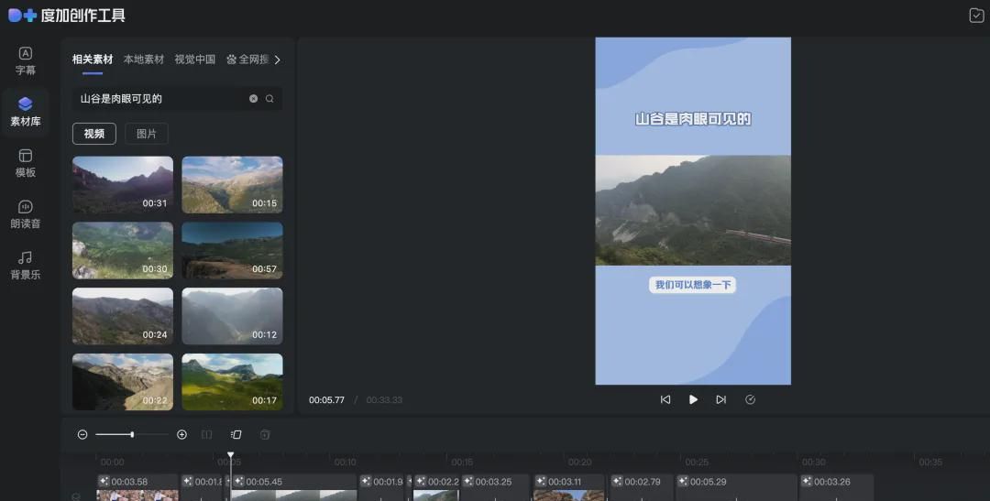Viewport: 990px width, 501px height.
Task: Switch to 图片 image filter
Action: (147, 134)
